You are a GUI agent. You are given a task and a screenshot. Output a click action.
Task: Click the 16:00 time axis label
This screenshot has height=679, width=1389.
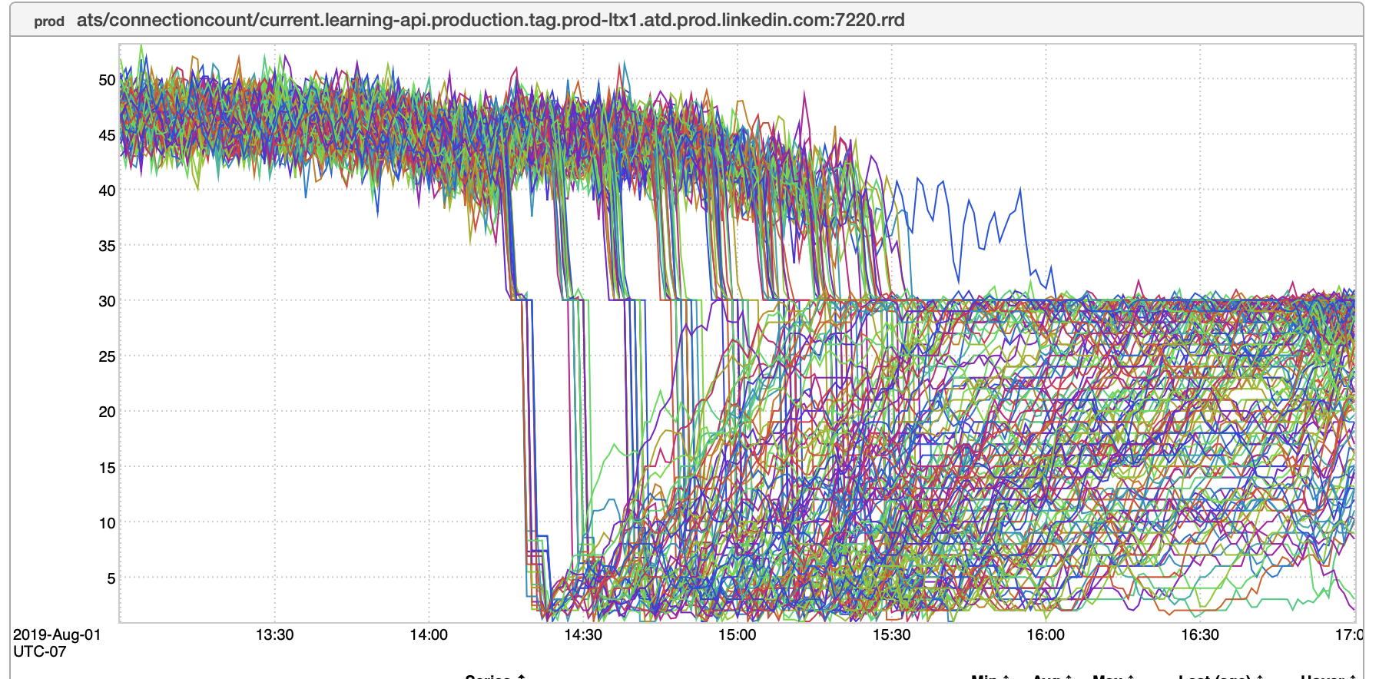[1046, 635]
